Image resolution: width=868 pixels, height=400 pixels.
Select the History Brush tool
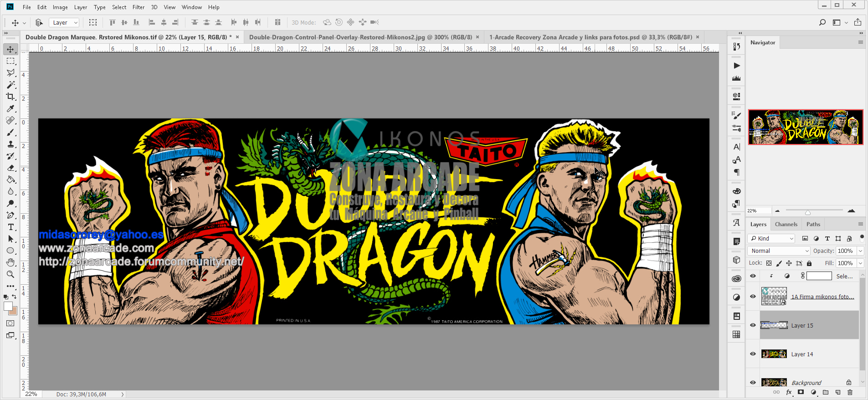click(x=10, y=156)
